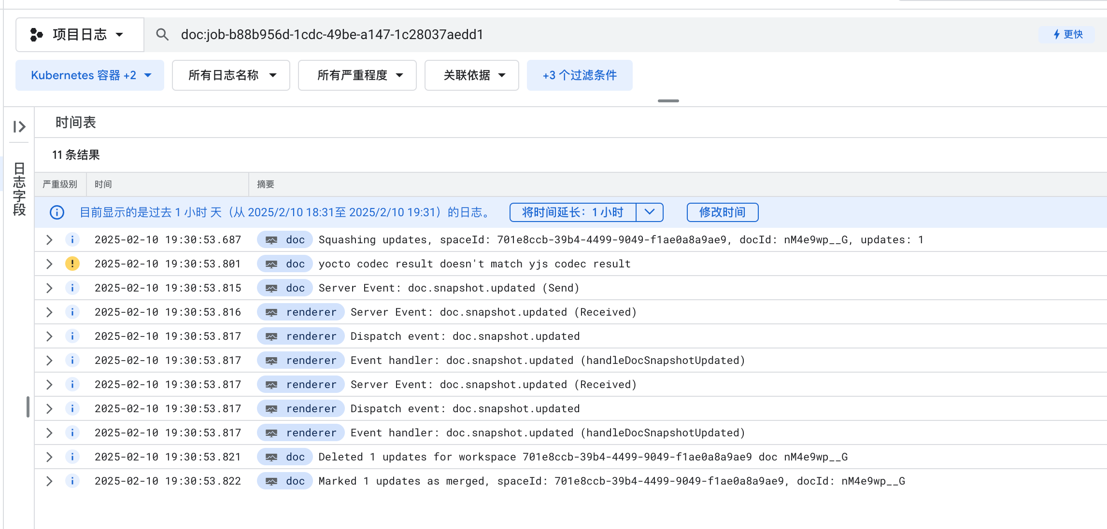Open the 所有严重程度 severity dropdown
This screenshot has width=1107, height=529.
[x=357, y=75]
